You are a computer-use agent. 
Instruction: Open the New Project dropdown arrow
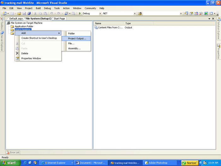pos(8,14)
